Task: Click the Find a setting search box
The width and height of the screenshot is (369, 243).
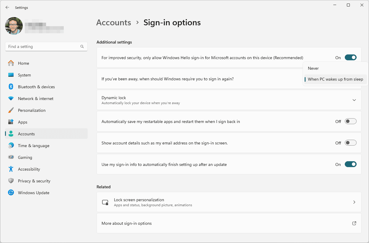Action: pos(43,46)
